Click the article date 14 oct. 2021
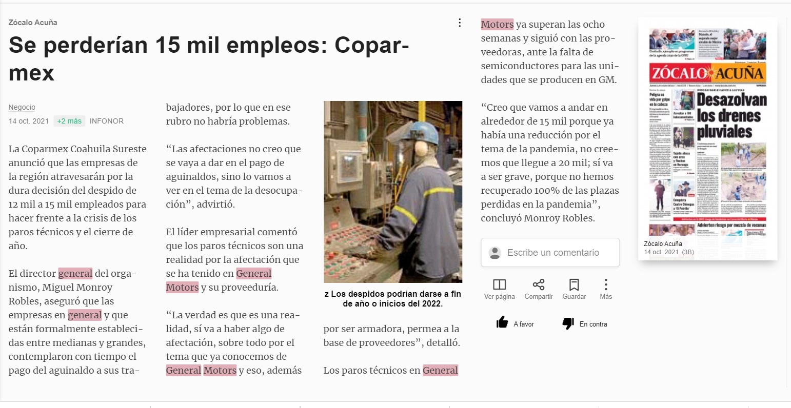The width and height of the screenshot is (791, 408). click(29, 121)
